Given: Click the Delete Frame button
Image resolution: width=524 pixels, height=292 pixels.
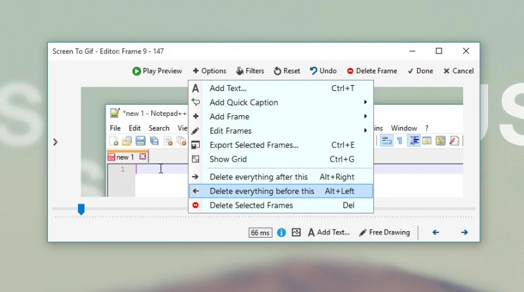Looking at the screenshot, I should pos(372,71).
